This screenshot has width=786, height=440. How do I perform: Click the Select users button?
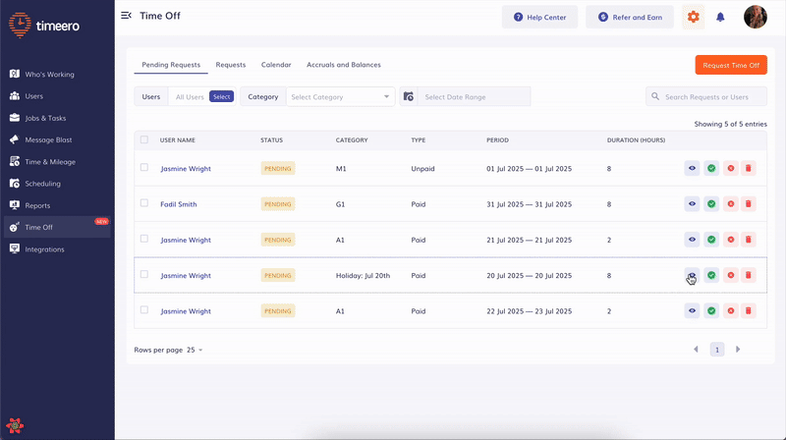tap(222, 97)
